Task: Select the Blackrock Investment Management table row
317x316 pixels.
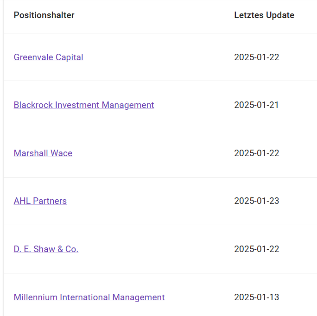Action: click(195, 105)
